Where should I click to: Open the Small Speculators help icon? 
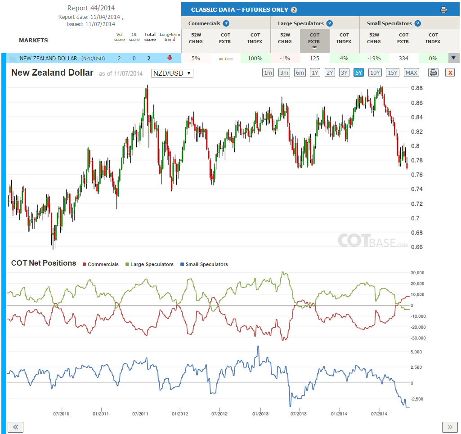[x=417, y=23]
